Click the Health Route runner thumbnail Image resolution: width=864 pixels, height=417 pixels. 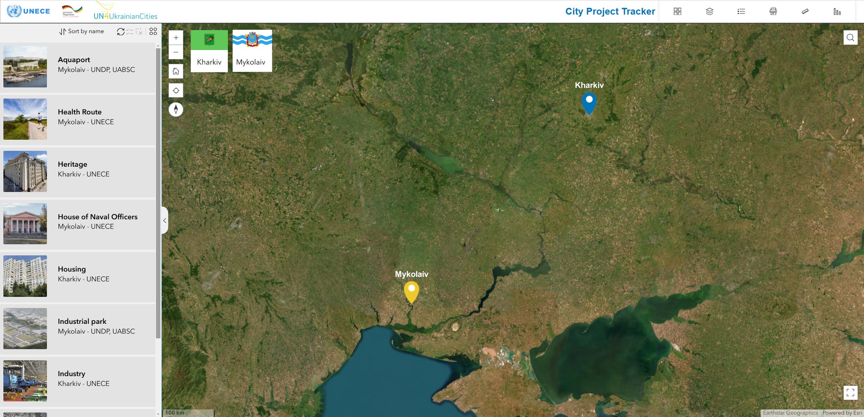coord(25,119)
